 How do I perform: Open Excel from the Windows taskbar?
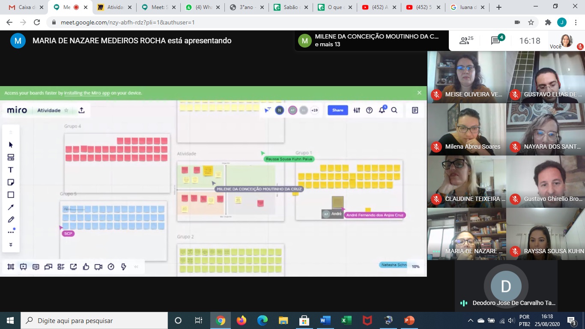pyautogui.click(x=346, y=320)
